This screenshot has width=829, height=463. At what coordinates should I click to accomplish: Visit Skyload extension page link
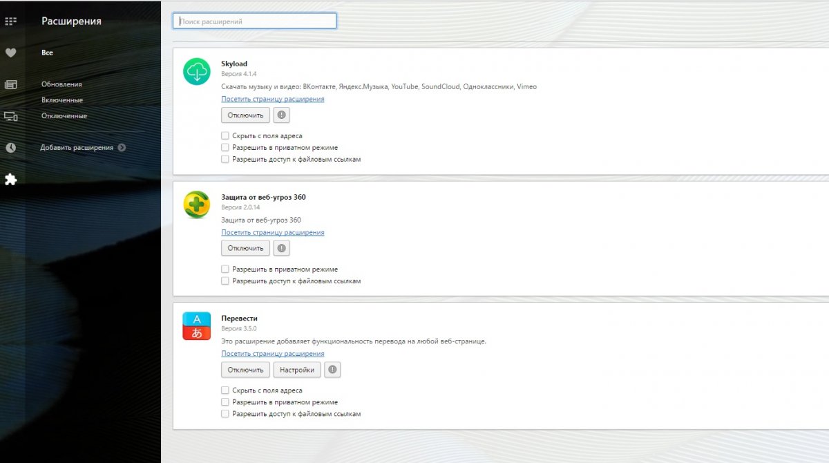coord(273,99)
